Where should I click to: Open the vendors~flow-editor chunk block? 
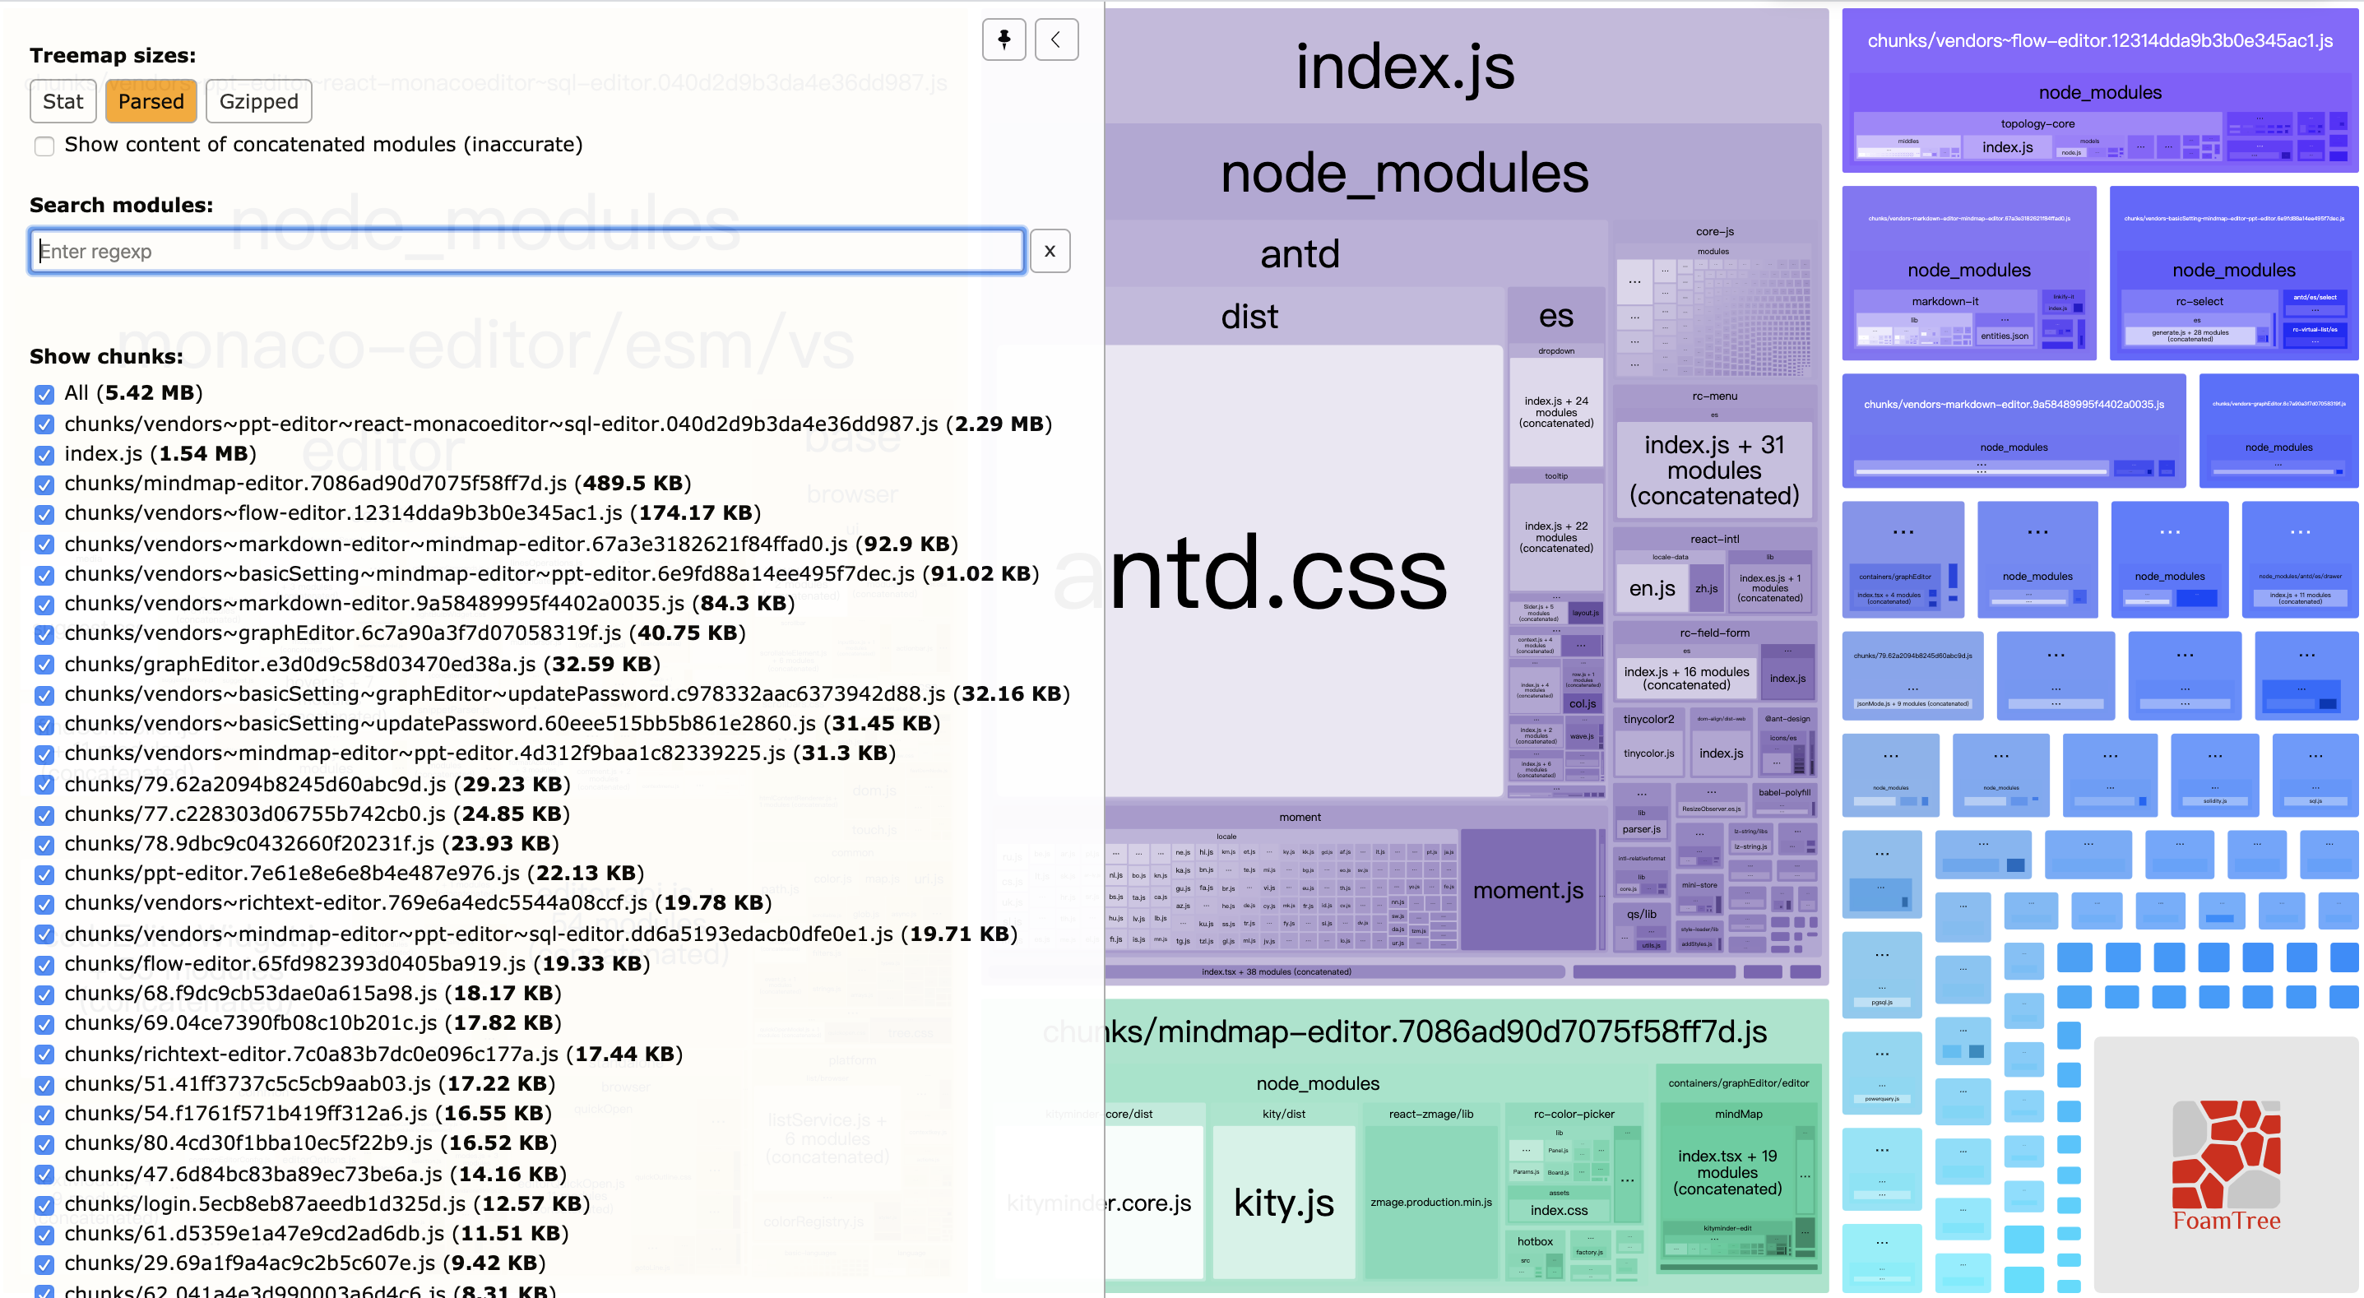[2100, 41]
